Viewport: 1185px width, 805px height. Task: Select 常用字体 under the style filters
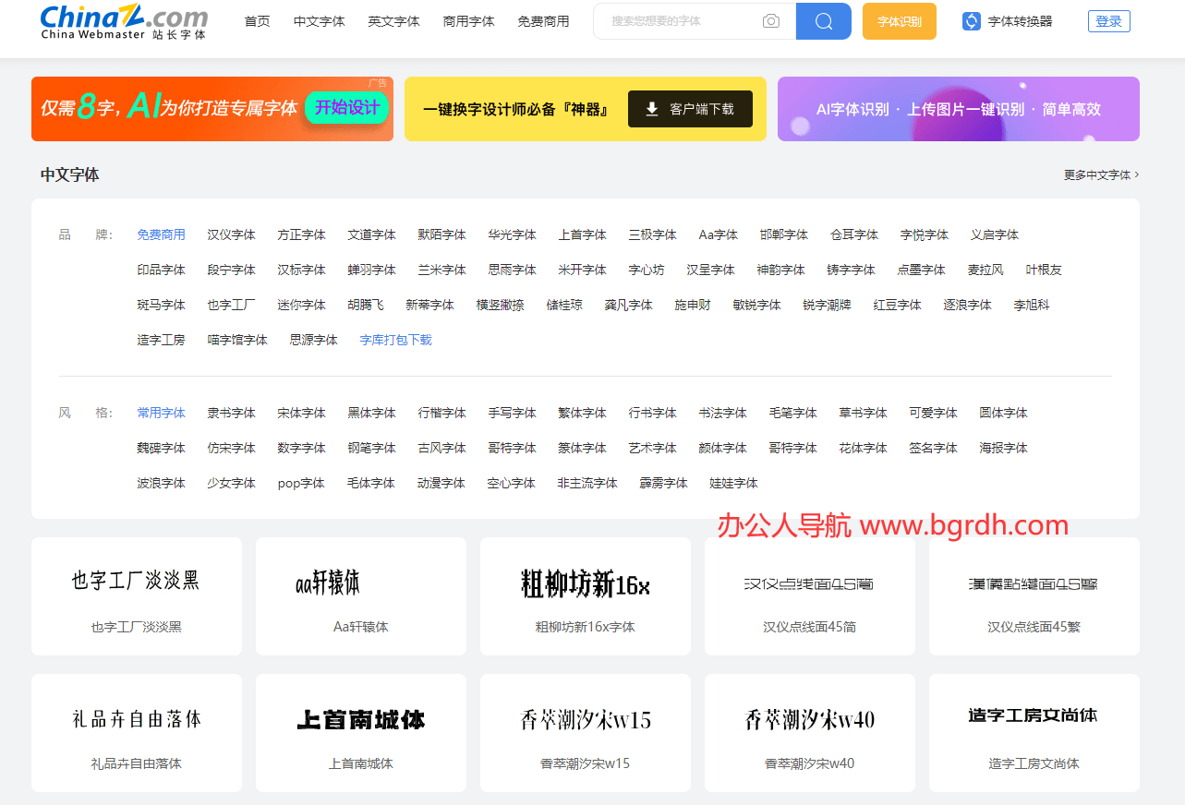[x=161, y=412]
